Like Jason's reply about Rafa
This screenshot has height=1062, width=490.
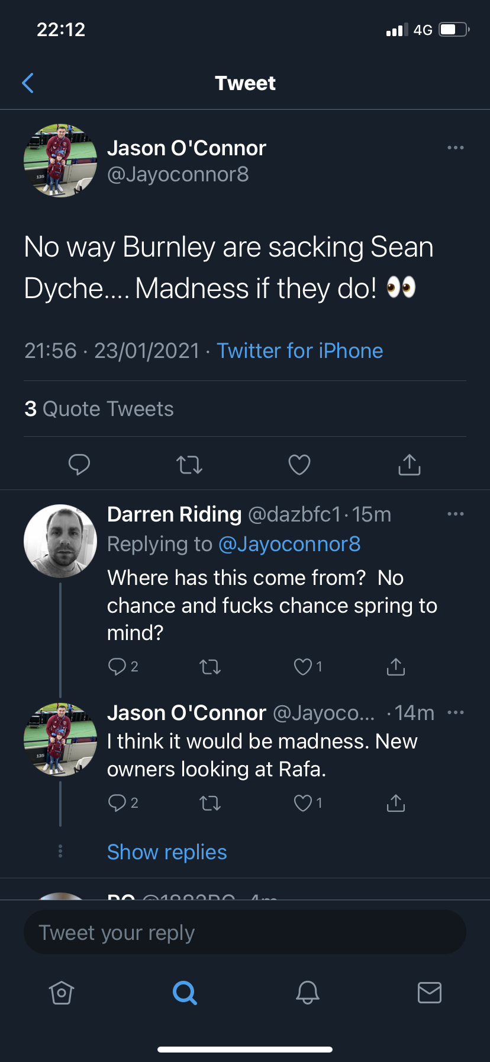tap(303, 803)
